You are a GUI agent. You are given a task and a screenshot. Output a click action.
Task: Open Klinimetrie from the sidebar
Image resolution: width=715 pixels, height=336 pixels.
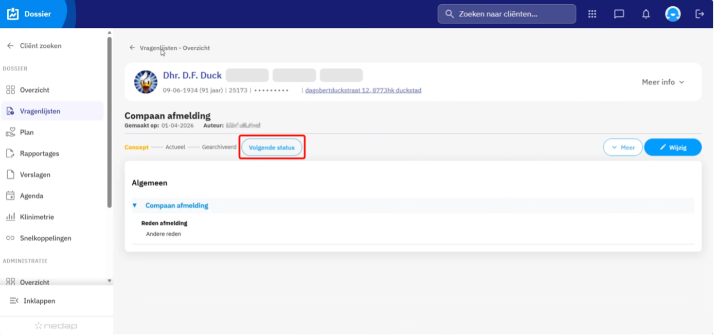37,217
